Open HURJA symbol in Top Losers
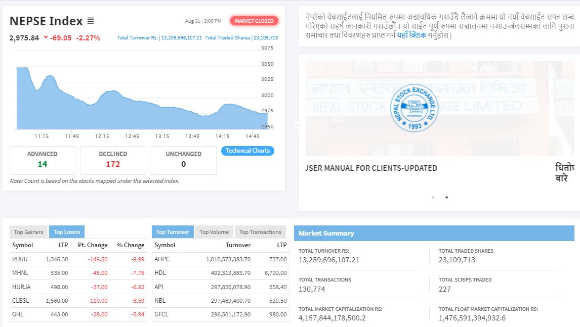This screenshot has width=580, height=327. pos(21,287)
